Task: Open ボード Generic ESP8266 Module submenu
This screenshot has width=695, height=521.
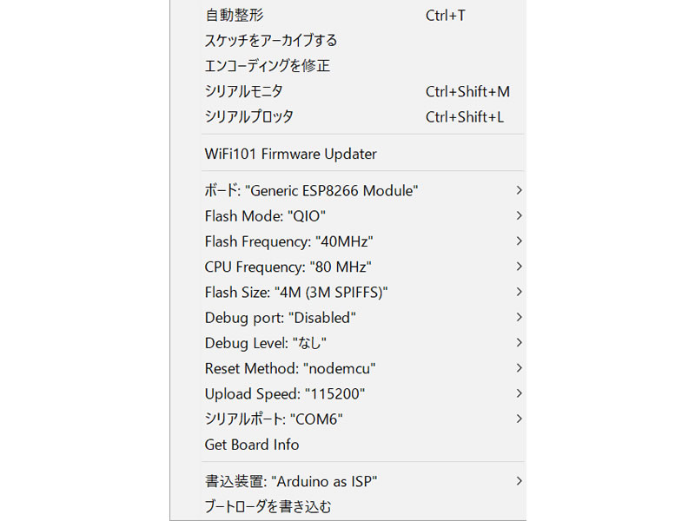Action: coord(311,190)
